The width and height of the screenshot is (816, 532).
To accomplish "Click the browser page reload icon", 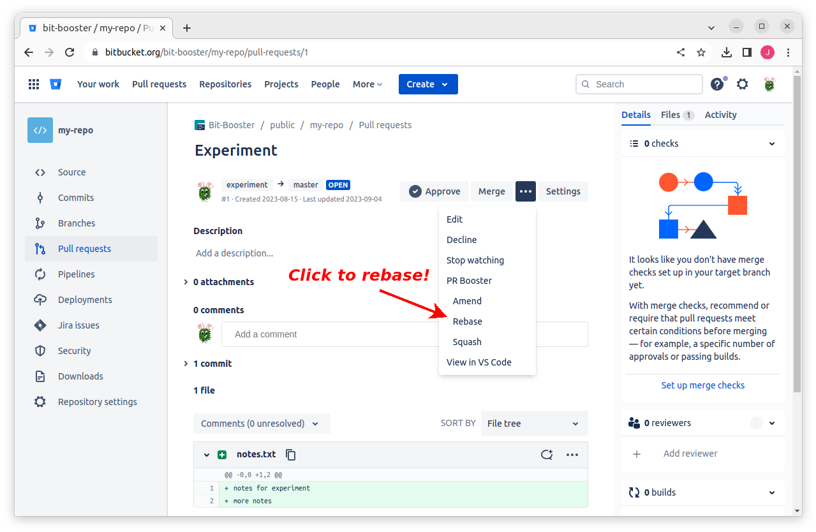I will point(70,52).
